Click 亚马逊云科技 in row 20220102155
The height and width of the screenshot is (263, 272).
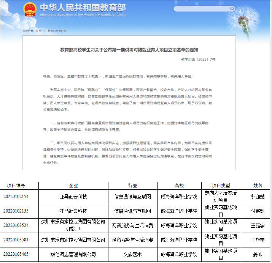[73, 211]
